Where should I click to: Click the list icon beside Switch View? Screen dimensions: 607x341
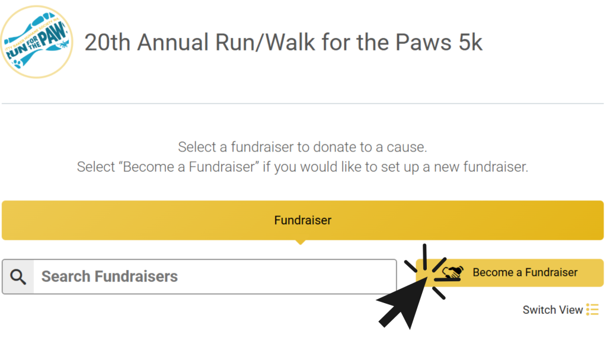[592, 310]
